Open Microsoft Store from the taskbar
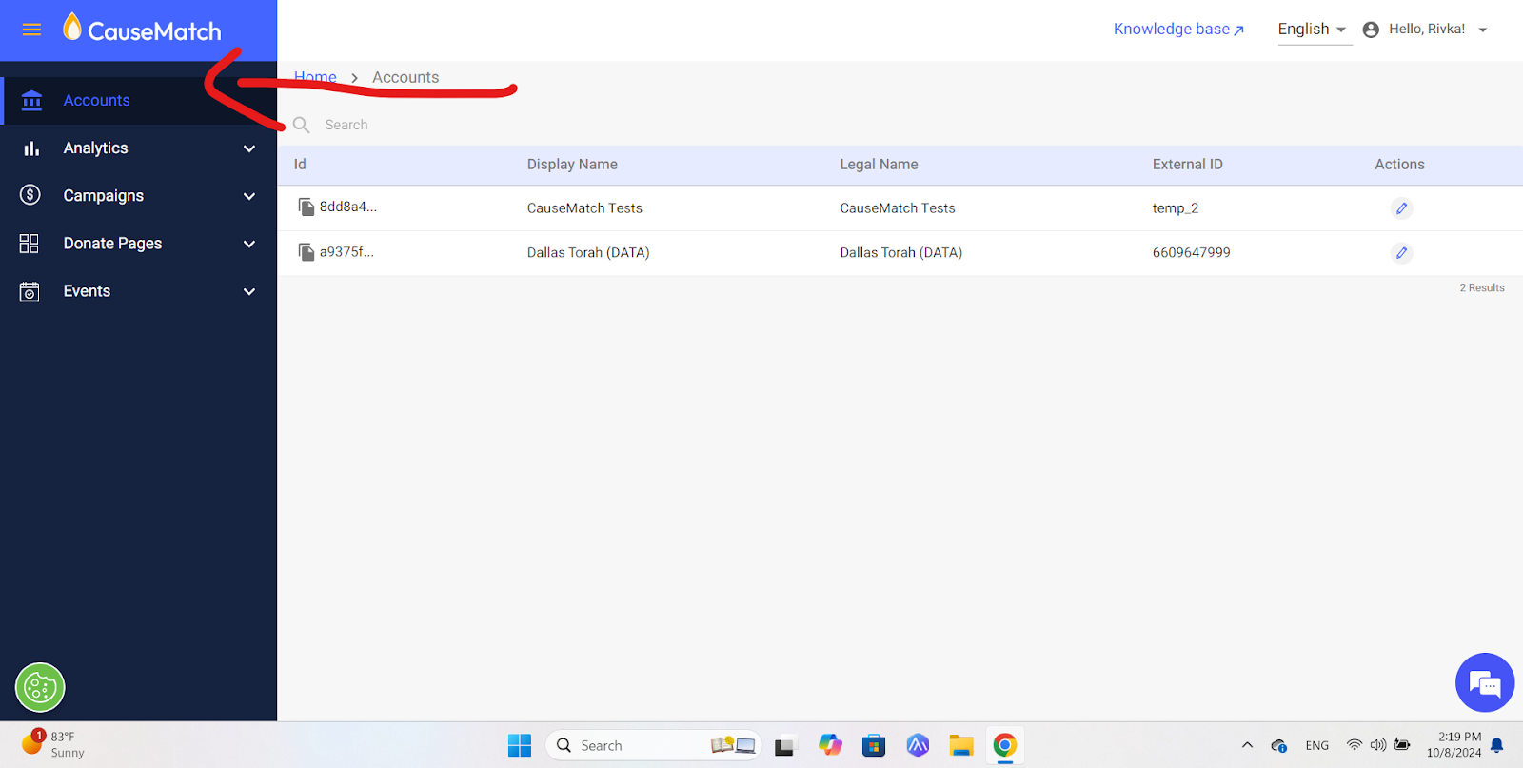This screenshot has height=768, width=1523. tap(874, 745)
